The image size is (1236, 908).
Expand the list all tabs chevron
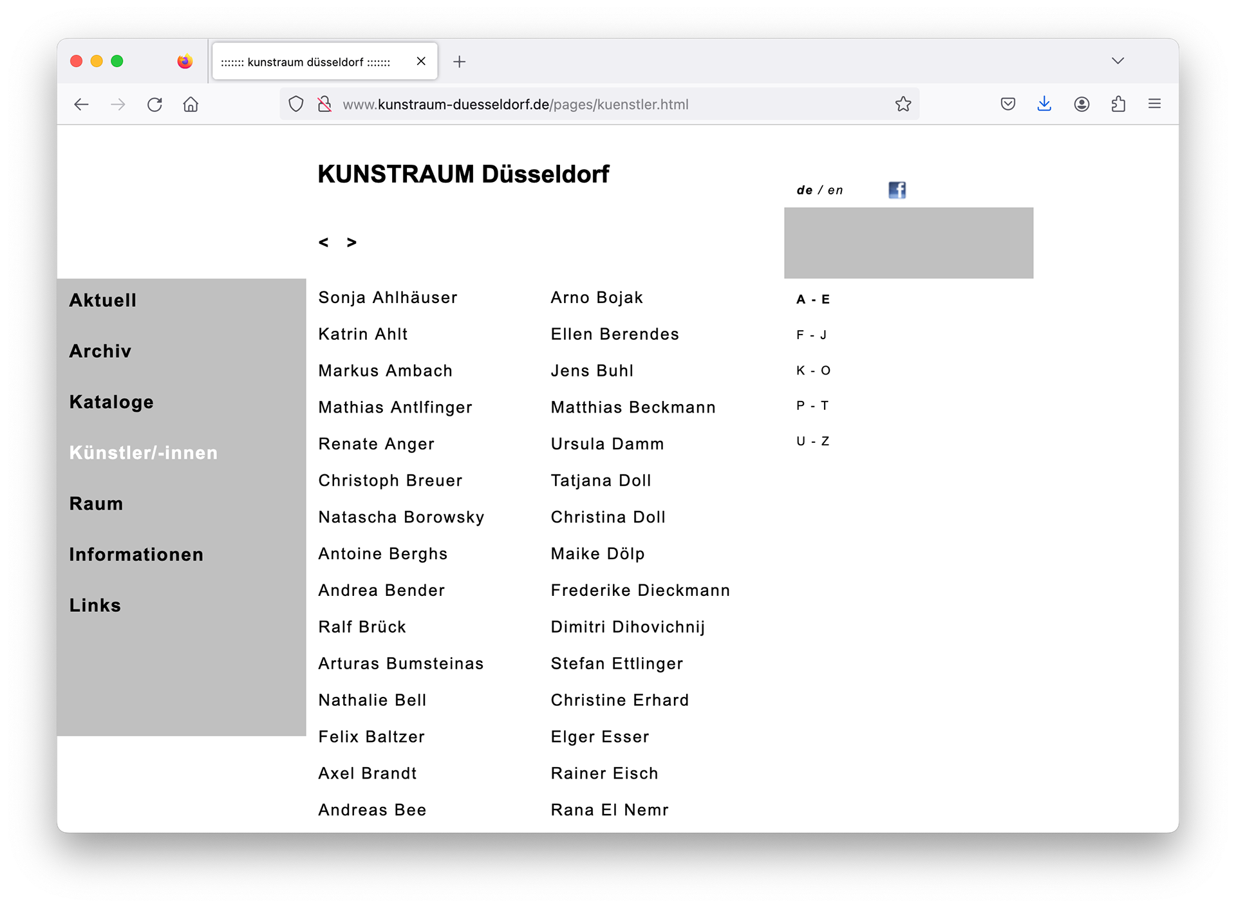(1118, 61)
